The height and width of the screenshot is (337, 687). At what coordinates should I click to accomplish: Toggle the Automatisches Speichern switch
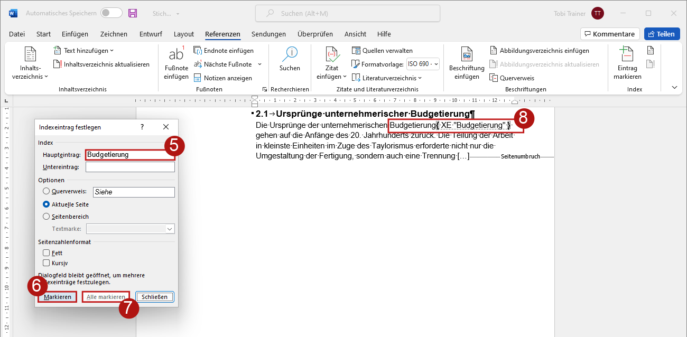(x=111, y=13)
